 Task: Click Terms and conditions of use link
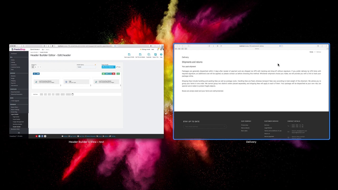pyautogui.click(x=273, y=131)
